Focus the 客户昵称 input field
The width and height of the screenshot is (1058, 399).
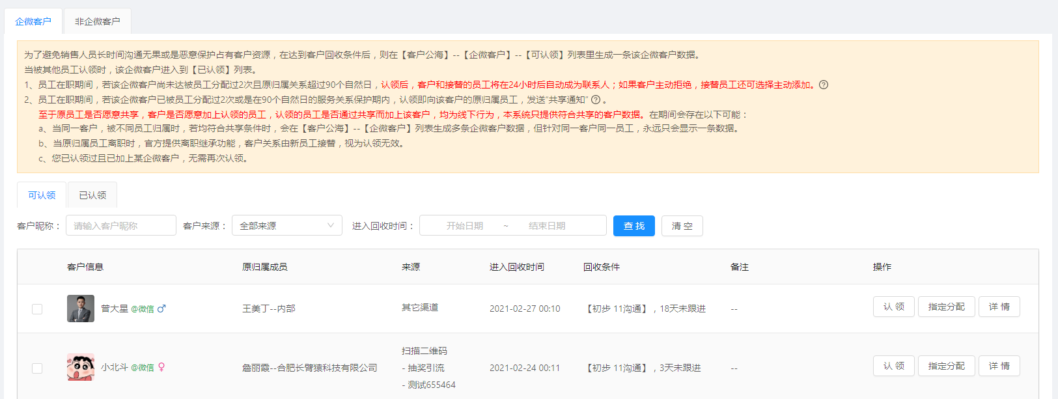click(x=121, y=226)
